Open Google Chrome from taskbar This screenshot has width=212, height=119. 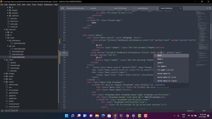[x=127, y=116]
